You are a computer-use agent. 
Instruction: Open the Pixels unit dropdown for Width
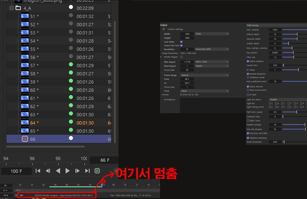point(212,34)
